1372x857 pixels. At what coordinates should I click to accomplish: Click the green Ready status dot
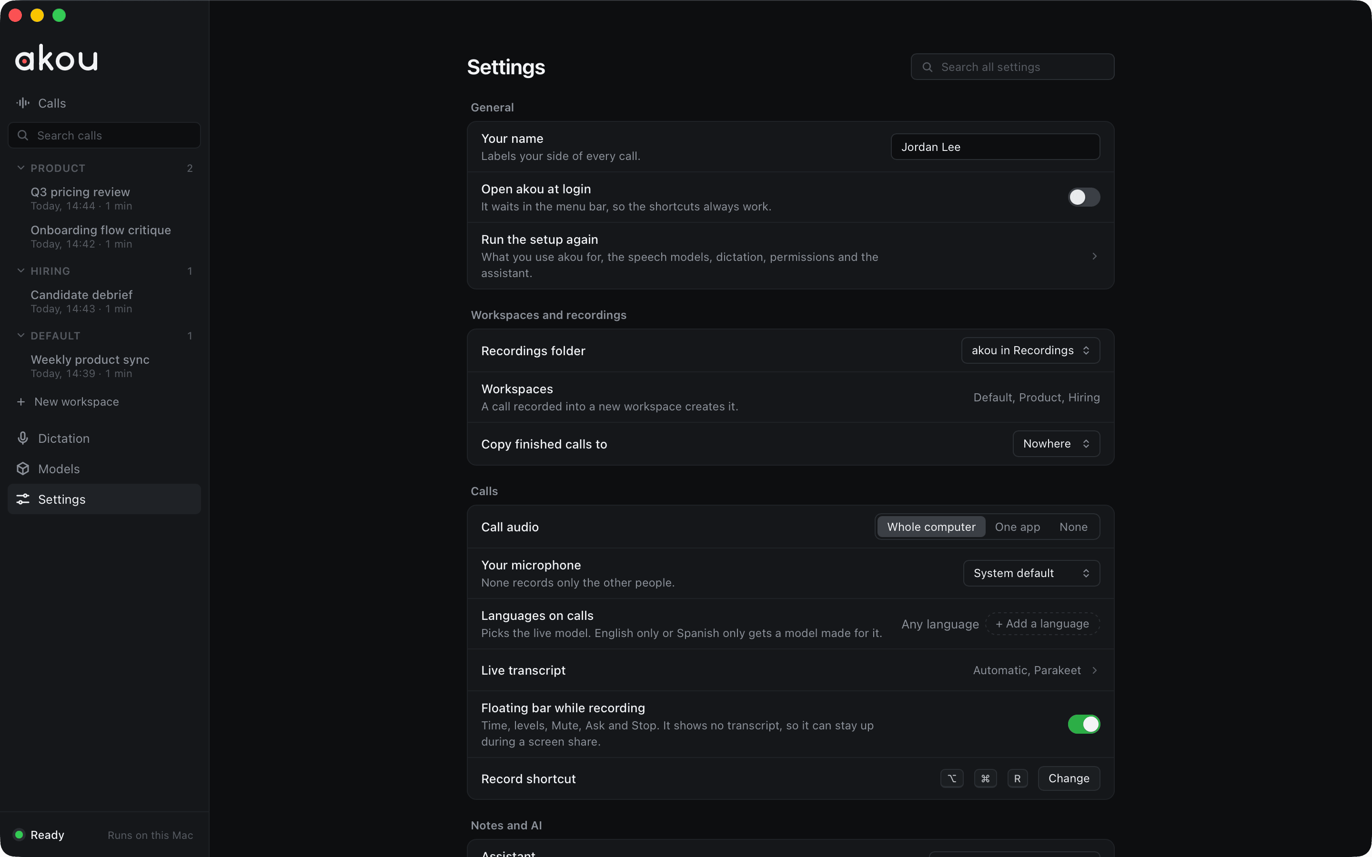[x=19, y=834]
